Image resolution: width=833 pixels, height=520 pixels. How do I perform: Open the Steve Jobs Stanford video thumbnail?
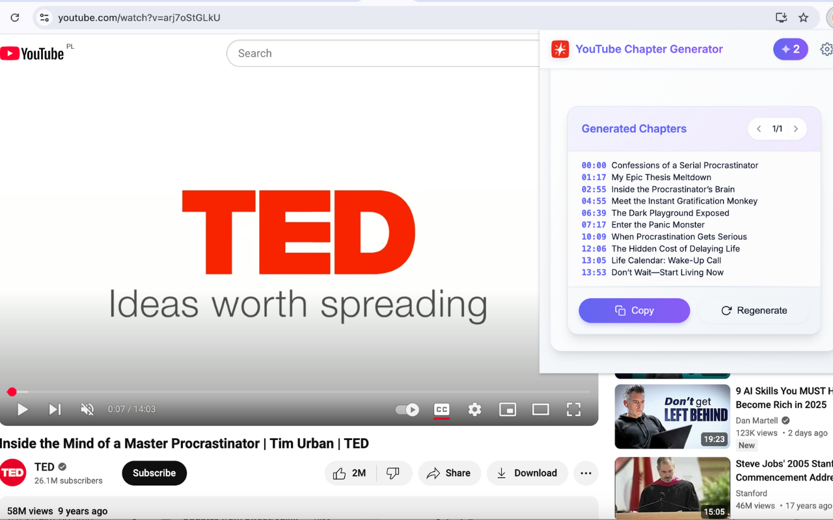tap(672, 488)
